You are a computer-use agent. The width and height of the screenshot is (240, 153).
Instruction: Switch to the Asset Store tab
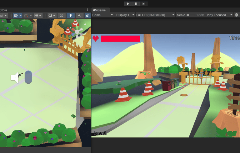coord(3,10)
